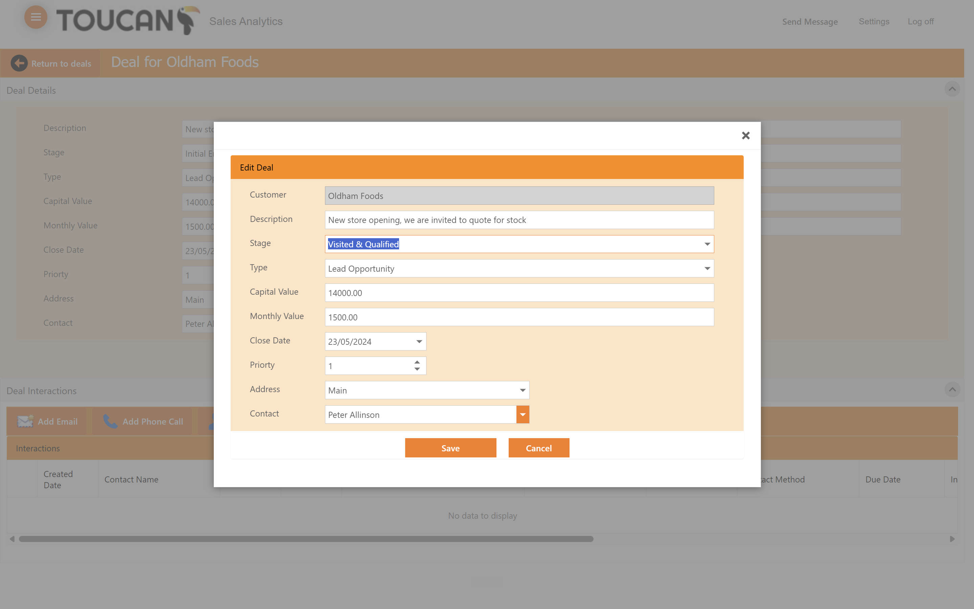The width and height of the screenshot is (974, 609).
Task: Click Send Message link
Action: point(810,22)
